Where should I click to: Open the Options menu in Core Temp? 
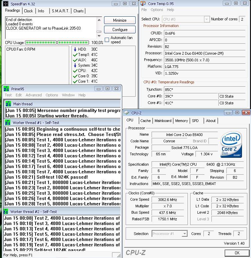157,10
